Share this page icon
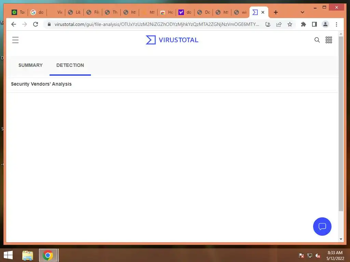Viewport: 350px width, 262px height. pos(279,24)
